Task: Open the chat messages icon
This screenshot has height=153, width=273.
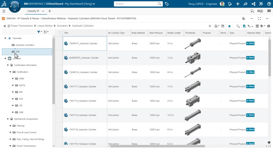Action: [x=269, y=11]
